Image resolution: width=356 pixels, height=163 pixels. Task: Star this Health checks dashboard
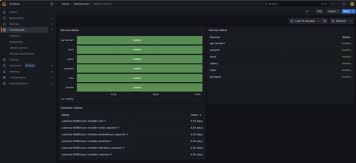[307, 11]
